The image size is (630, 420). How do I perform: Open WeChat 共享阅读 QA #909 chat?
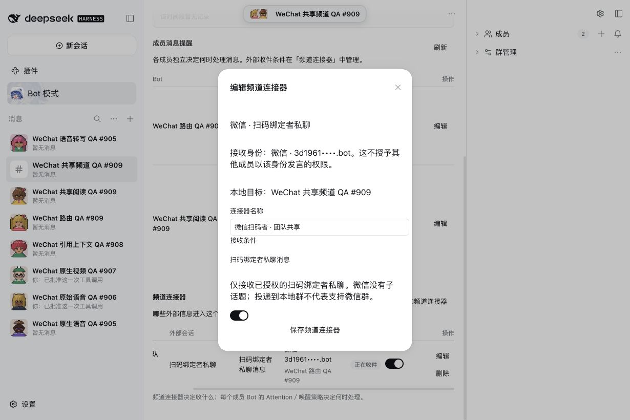72,196
